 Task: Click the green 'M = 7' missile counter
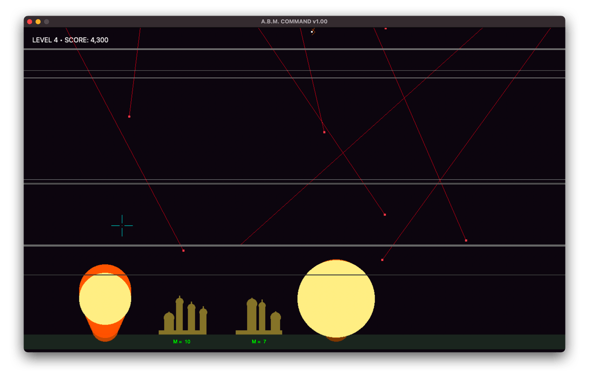point(259,342)
